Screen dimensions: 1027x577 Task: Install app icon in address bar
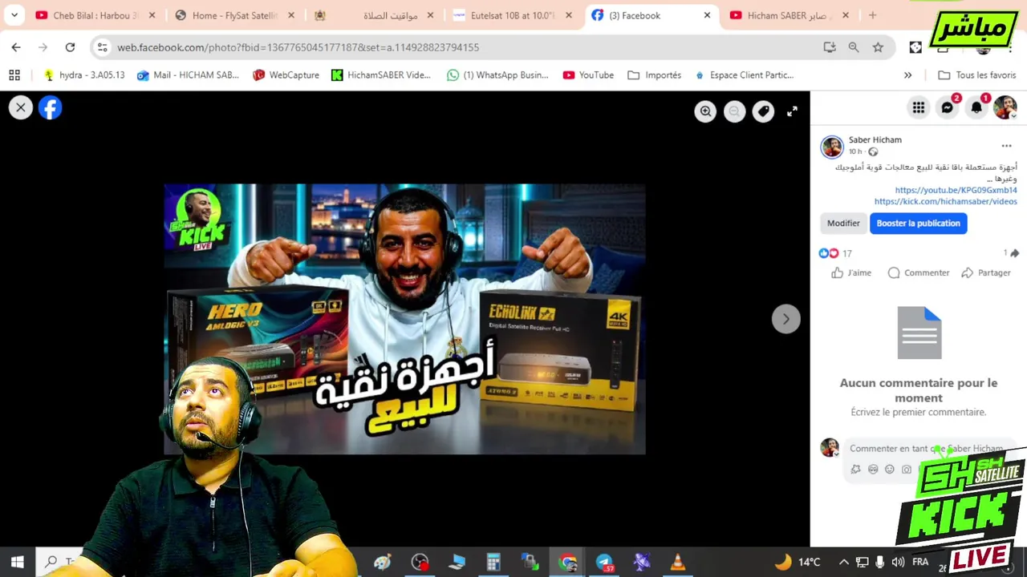pos(830,47)
